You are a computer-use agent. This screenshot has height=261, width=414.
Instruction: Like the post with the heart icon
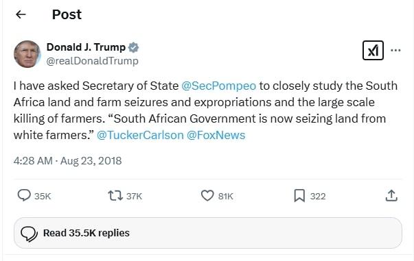tap(207, 196)
